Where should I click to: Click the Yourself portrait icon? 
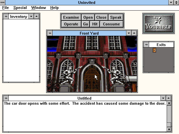pyautogui.click(x=159, y=23)
